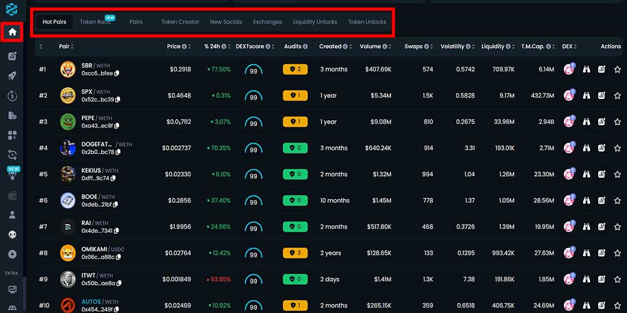Open the AUTOS pair link
The height and width of the screenshot is (313, 627).
(91, 302)
